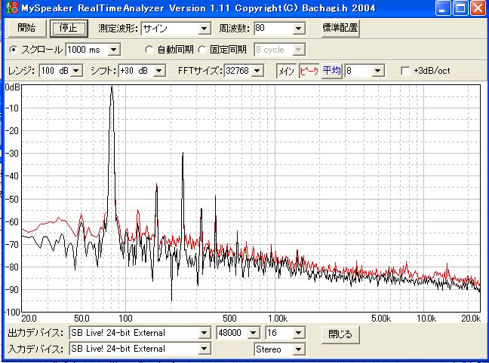489x363 pixels.
Task: Click the 標準配置 button
Action: (x=340, y=29)
